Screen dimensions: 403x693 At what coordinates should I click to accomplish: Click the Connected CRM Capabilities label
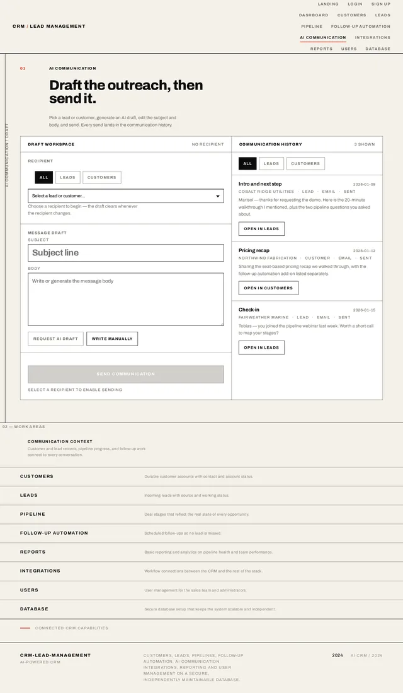72,628
